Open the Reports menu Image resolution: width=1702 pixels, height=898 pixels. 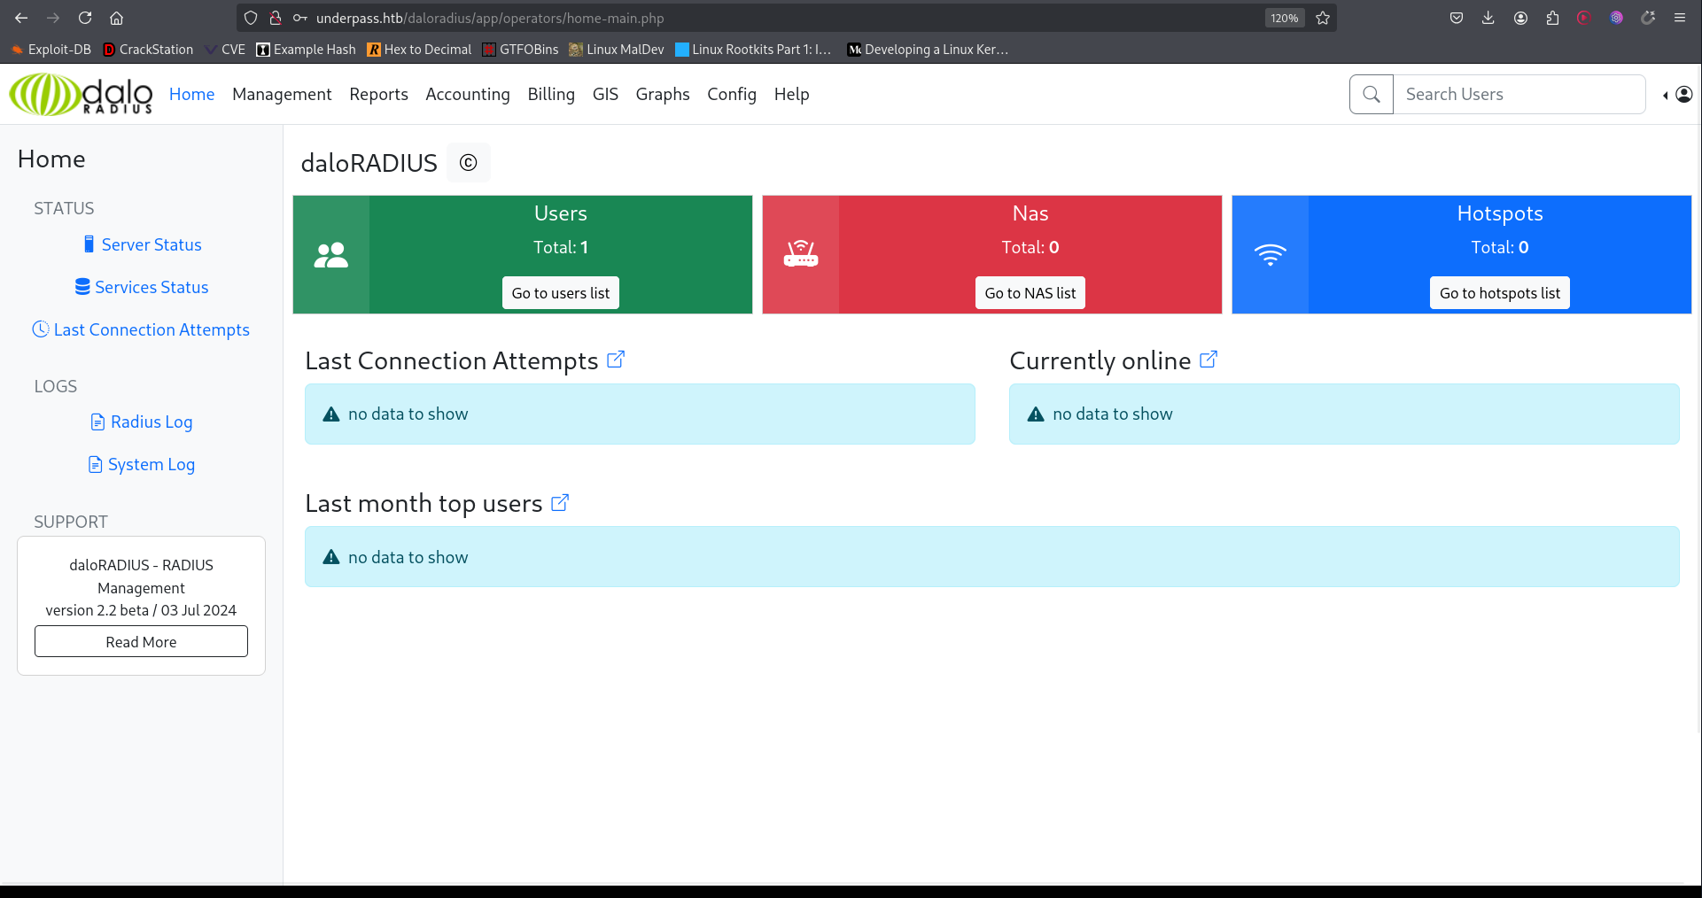pos(378,94)
